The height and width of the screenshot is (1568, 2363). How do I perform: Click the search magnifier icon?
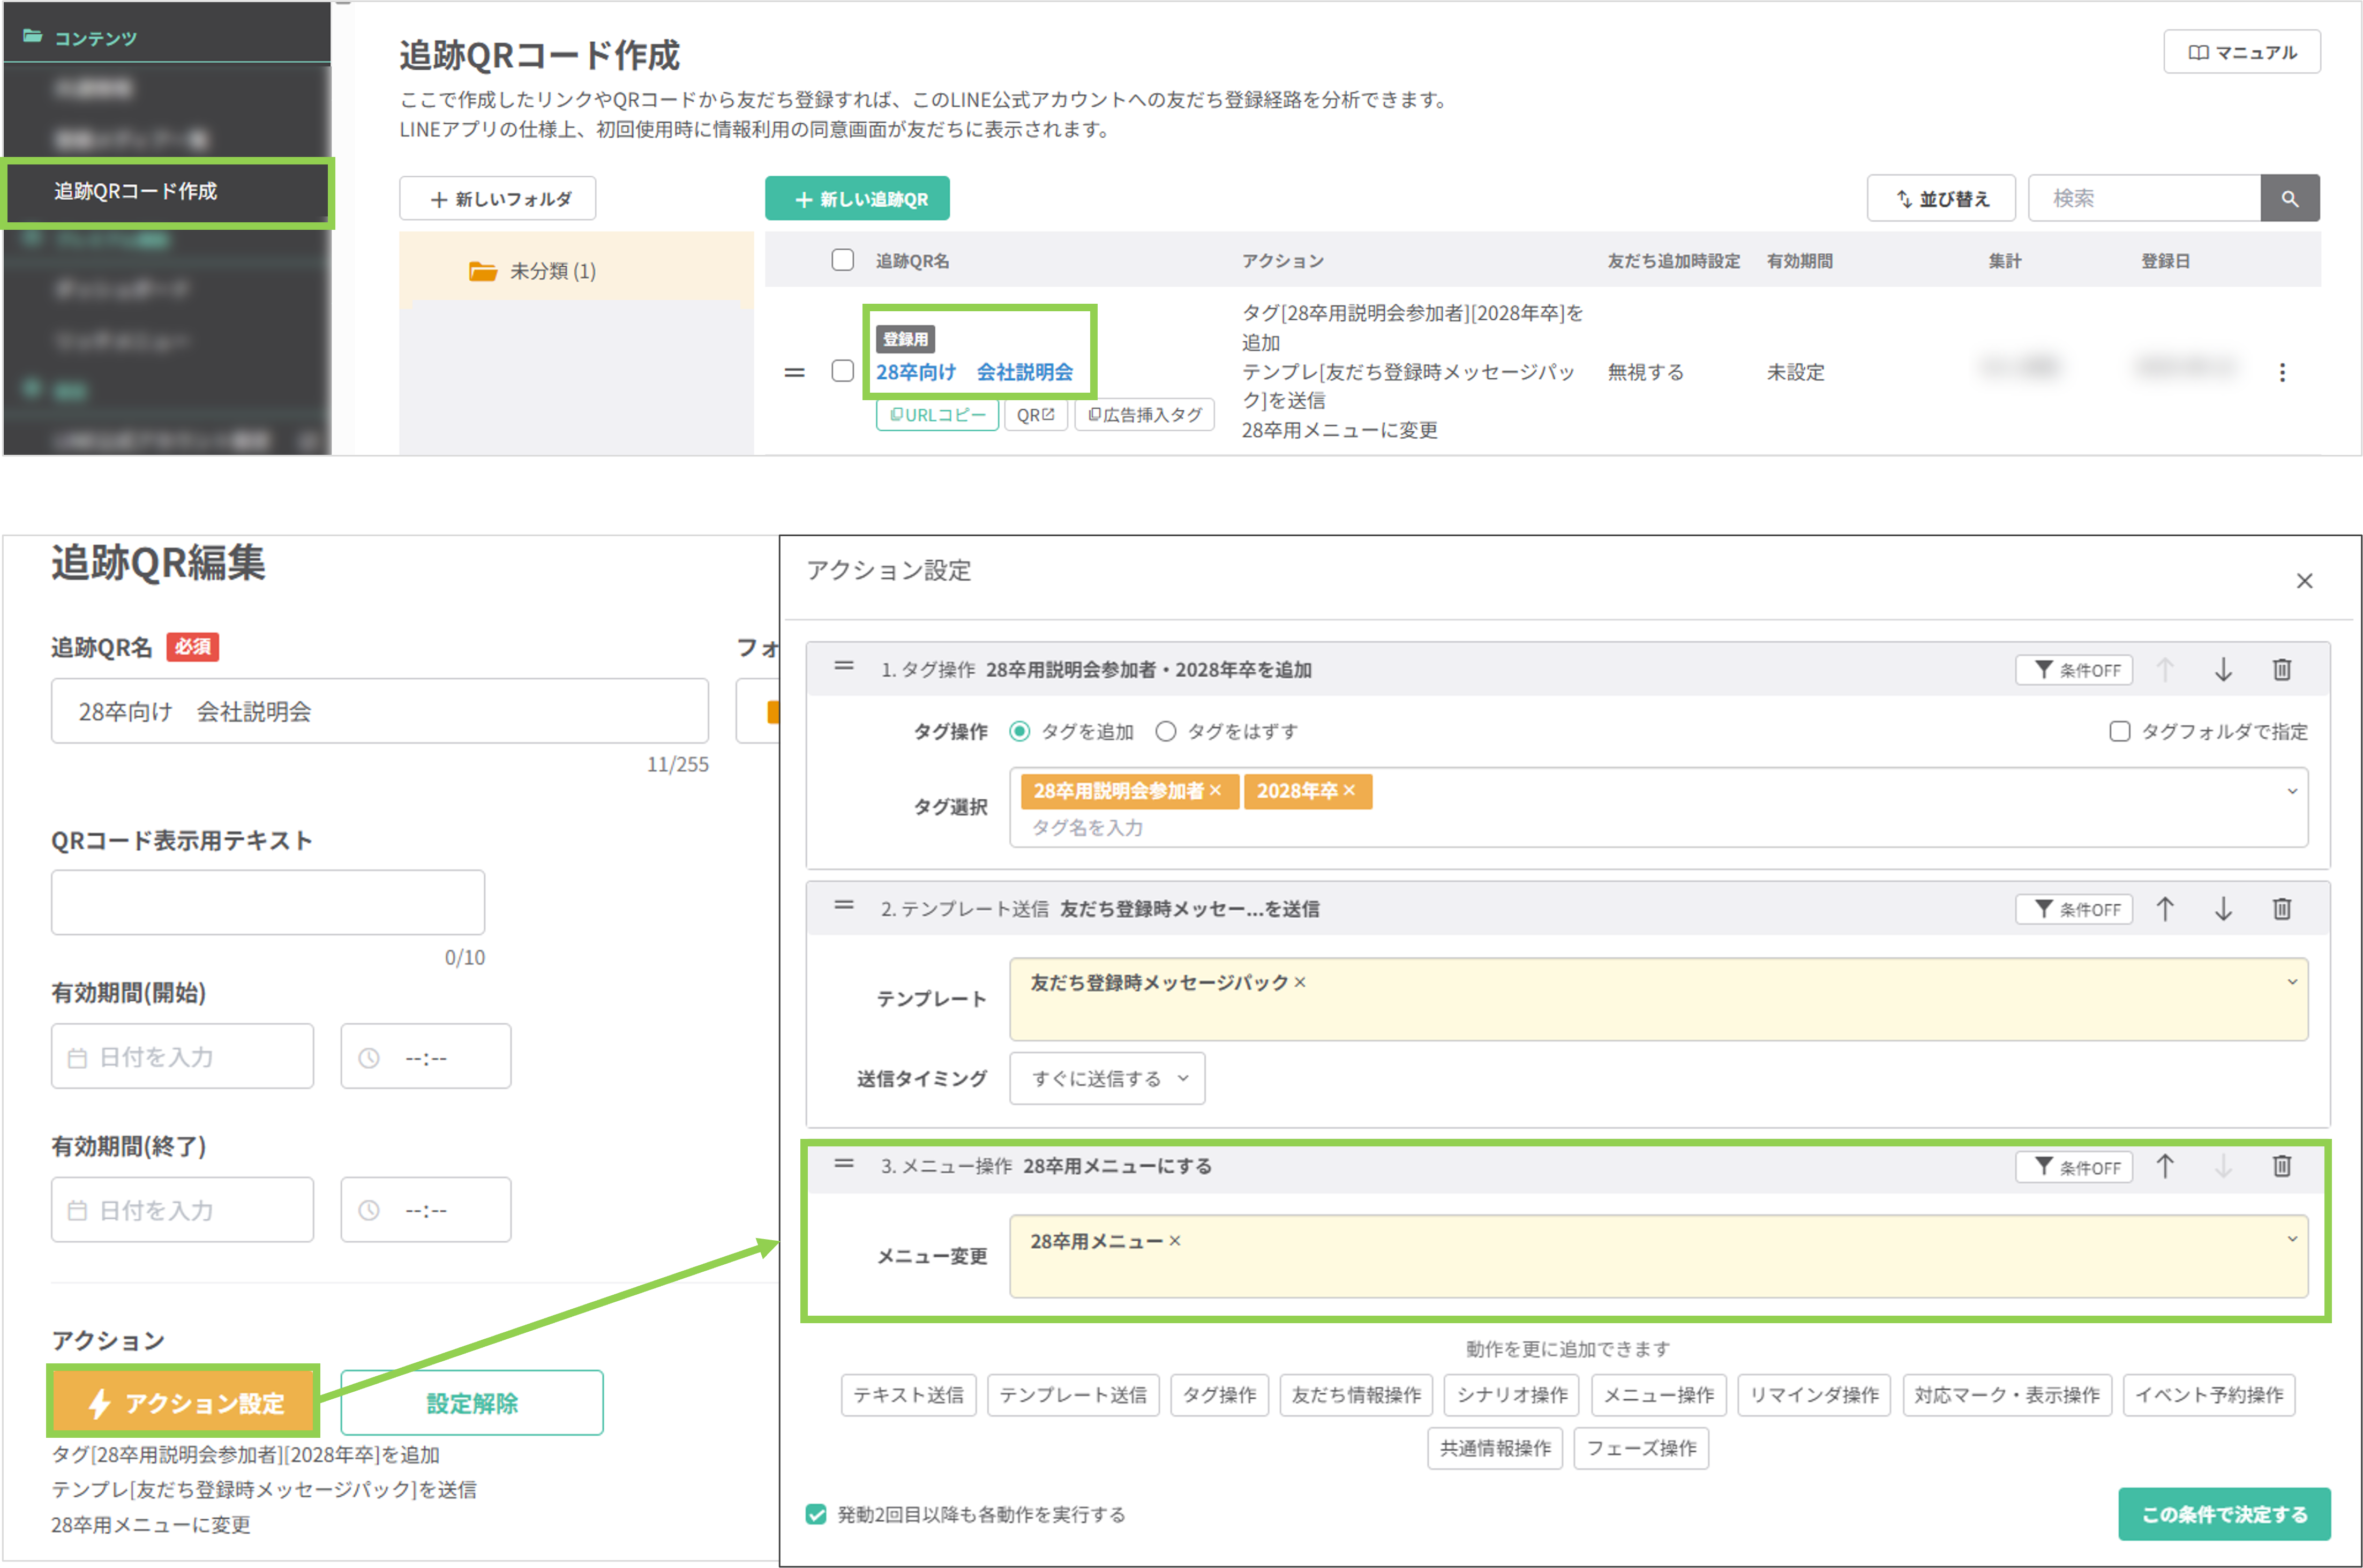(x=2290, y=198)
